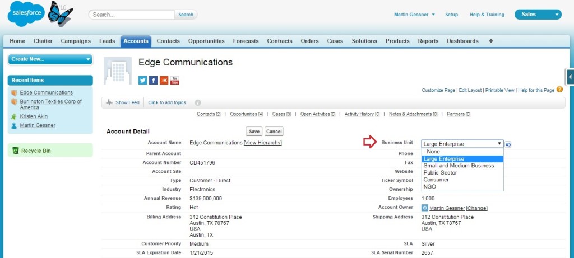The height and width of the screenshot is (258, 574).
Task: Click the Cancel button
Action: (274, 132)
